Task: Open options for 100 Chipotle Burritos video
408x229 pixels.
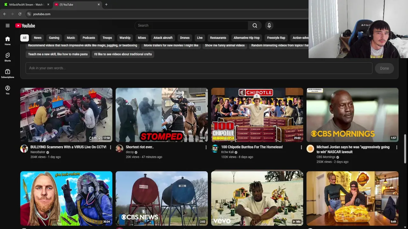Action: [x=301, y=147]
